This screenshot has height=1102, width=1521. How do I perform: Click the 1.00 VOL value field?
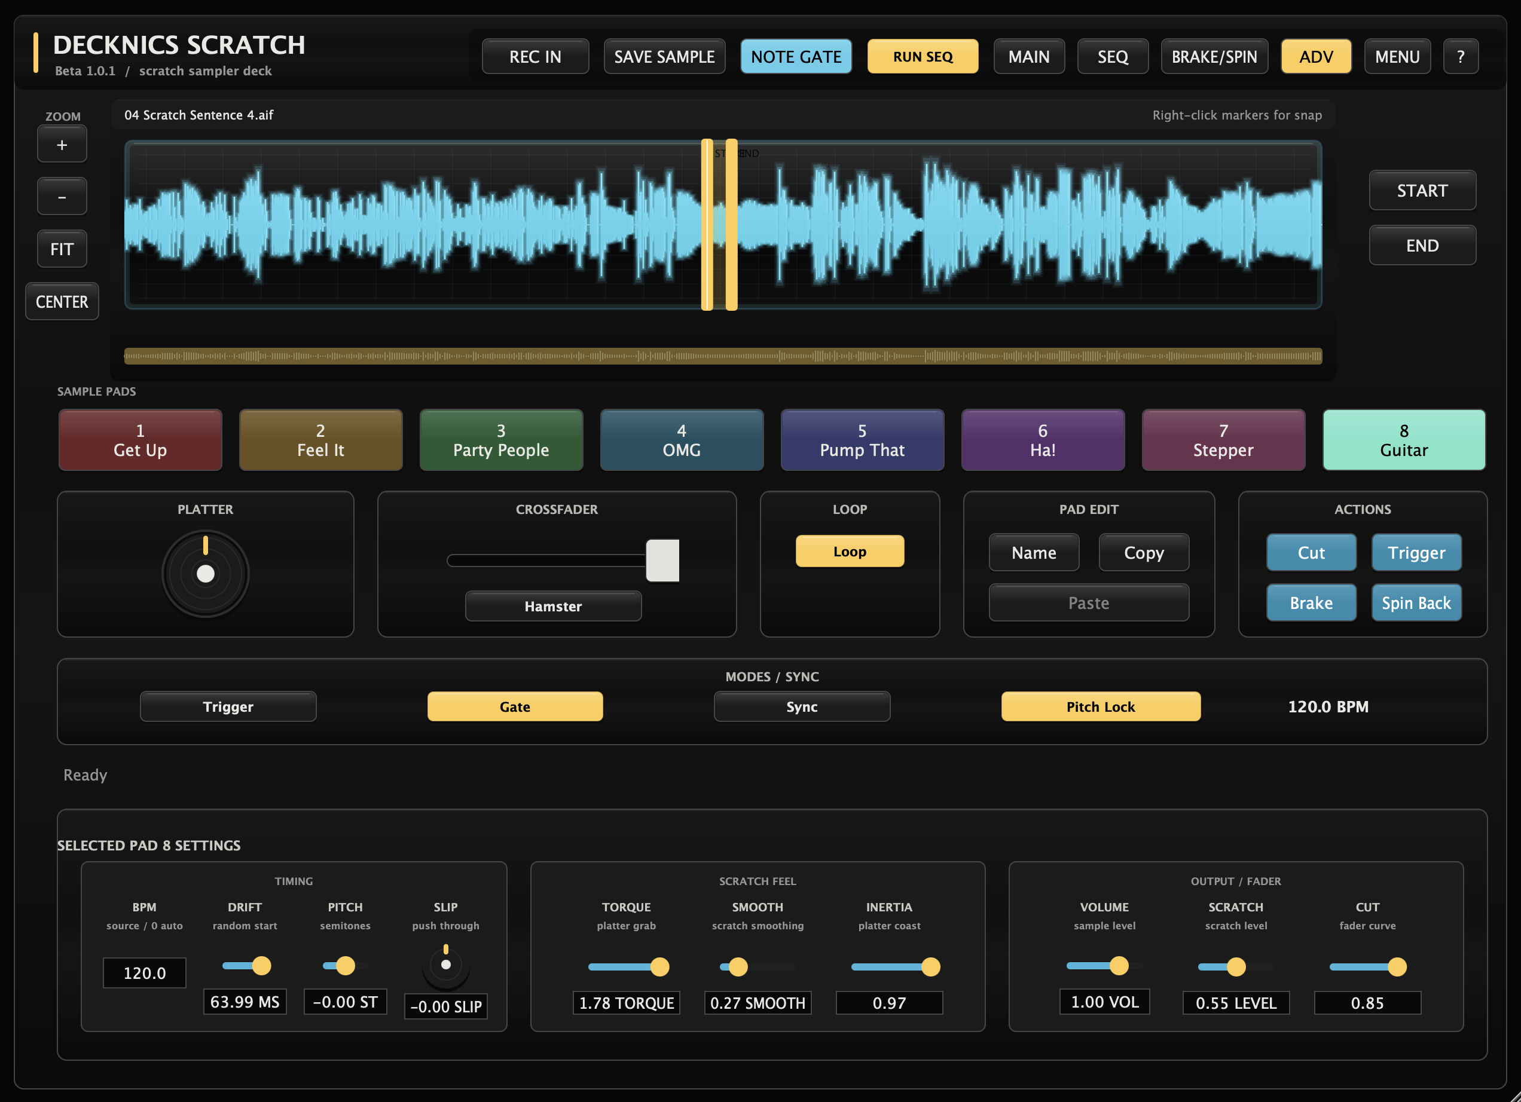pos(1104,1002)
